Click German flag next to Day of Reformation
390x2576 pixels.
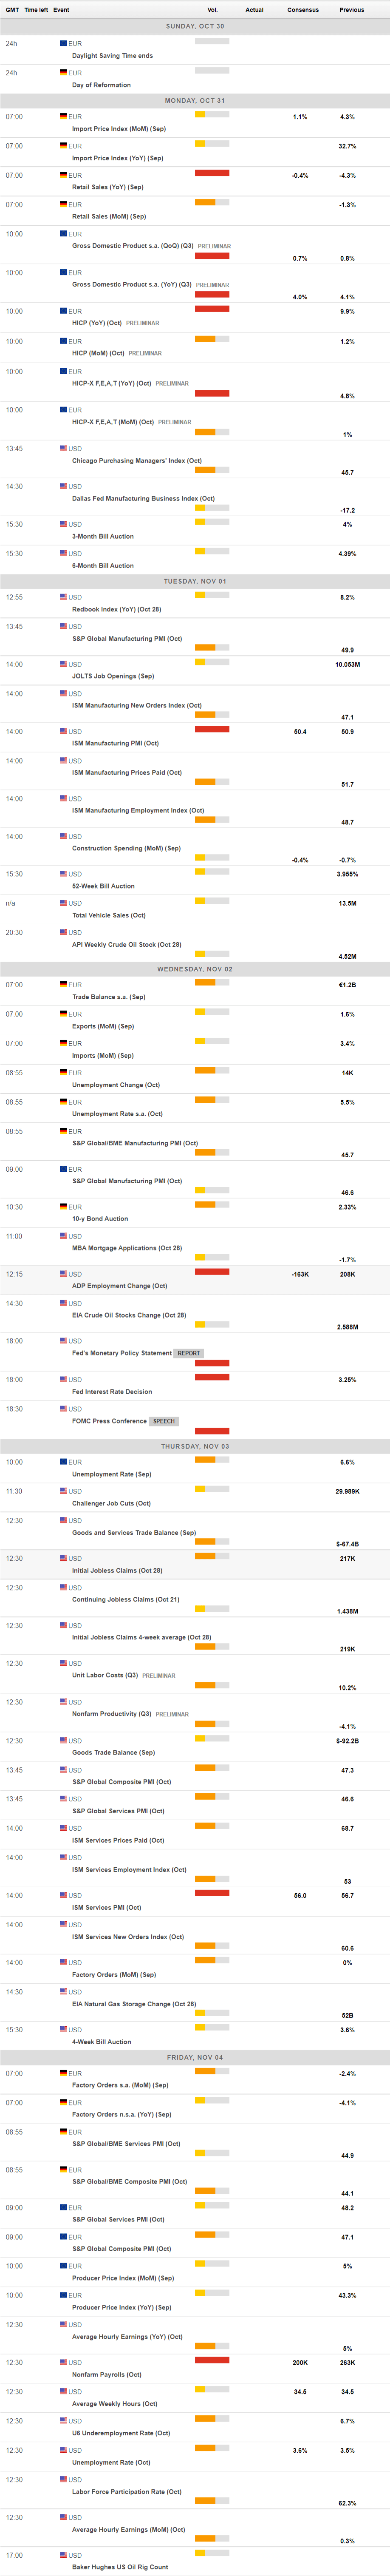pyautogui.click(x=63, y=73)
